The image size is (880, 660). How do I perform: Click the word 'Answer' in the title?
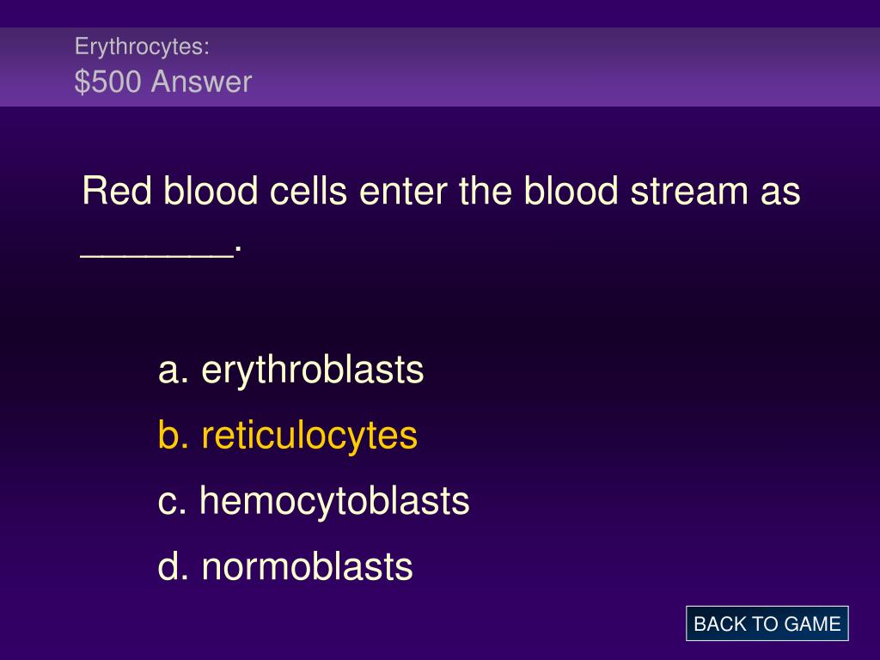pos(201,82)
